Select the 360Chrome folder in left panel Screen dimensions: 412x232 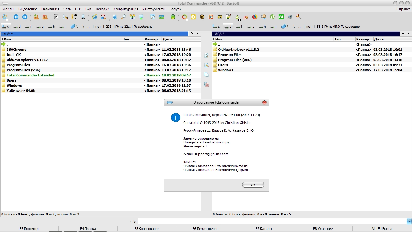(16, 50)
